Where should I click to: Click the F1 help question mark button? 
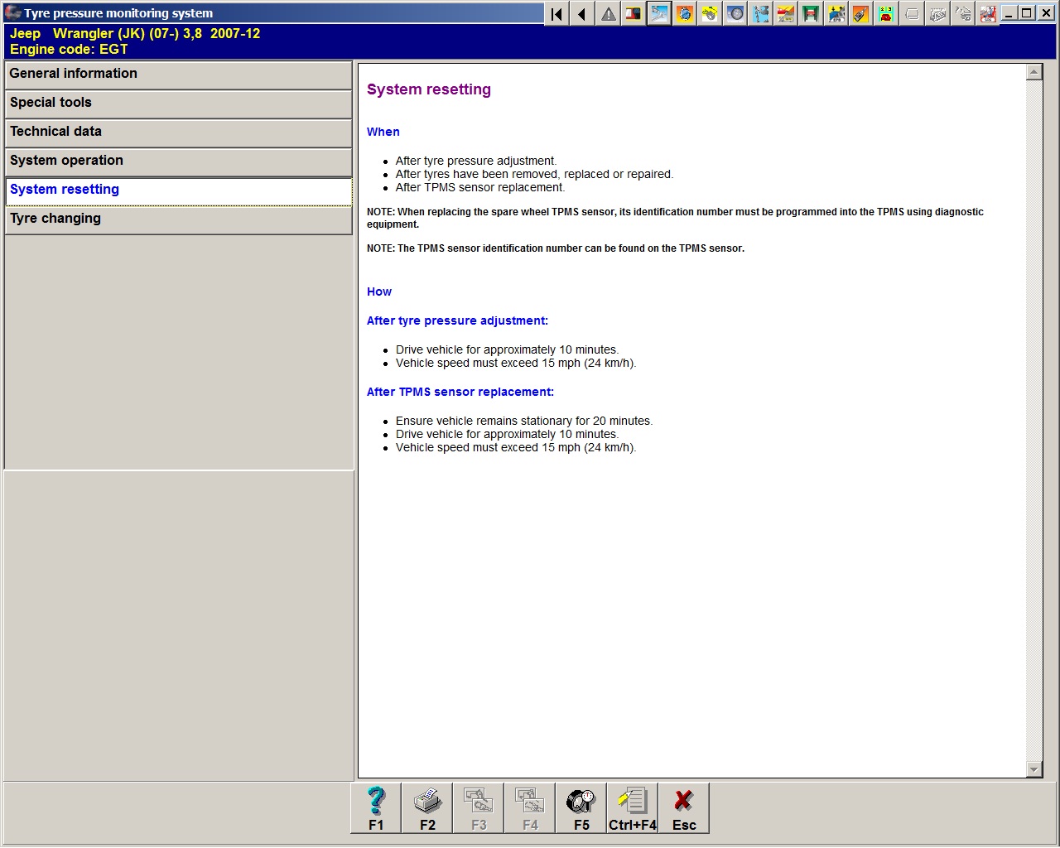(376, 808)
